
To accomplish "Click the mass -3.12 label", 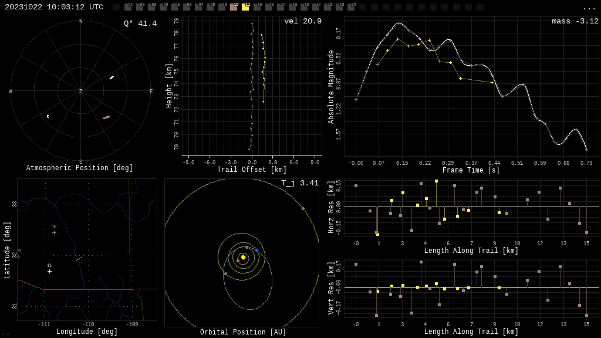I will (575, 21).
